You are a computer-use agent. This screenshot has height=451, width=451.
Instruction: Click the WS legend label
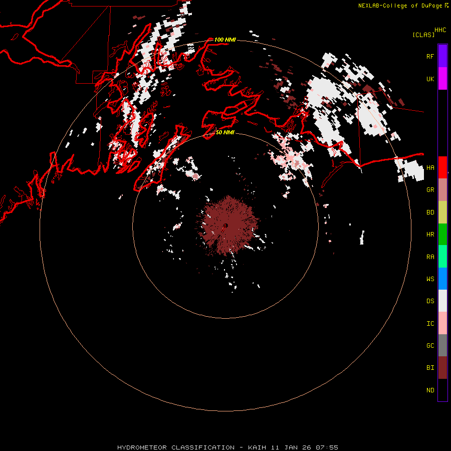[x=430, y=279]
